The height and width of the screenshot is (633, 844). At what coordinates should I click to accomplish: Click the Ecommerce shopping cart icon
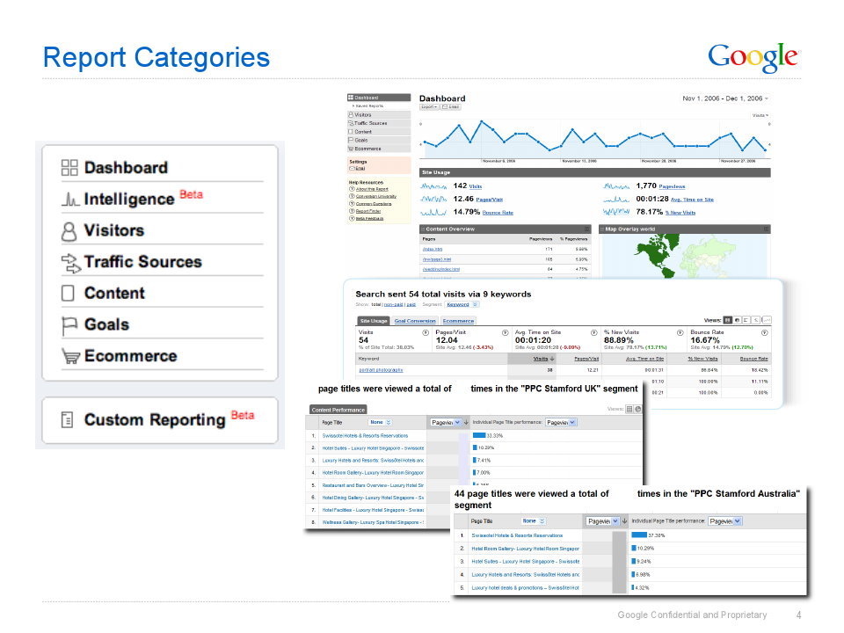(70, 356)
